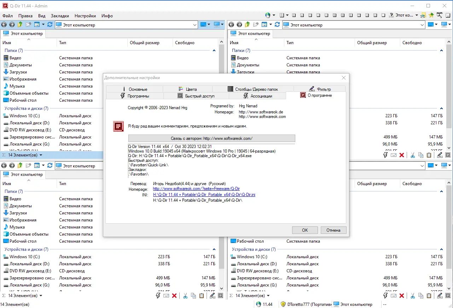Viewport: 453px width, 308px height.
Task: Click the red delete icon in top-right pane
Action: coord(402,155)
